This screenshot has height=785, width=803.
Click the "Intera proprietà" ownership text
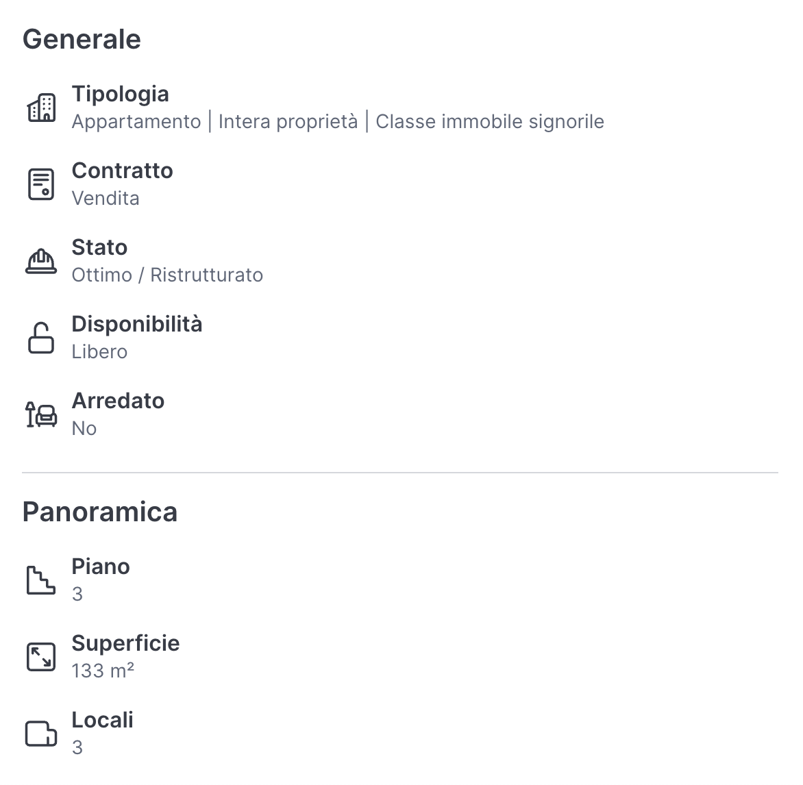pyautogui.click(x=288, y=122)
